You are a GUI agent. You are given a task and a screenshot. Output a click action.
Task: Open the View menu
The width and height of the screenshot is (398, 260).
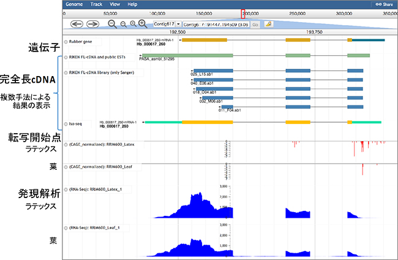tap(115, 4)
